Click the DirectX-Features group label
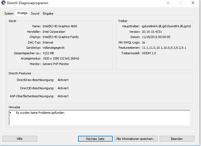This screenshot has width=201, height=146. pyautogui.click(x=20, y=73)
